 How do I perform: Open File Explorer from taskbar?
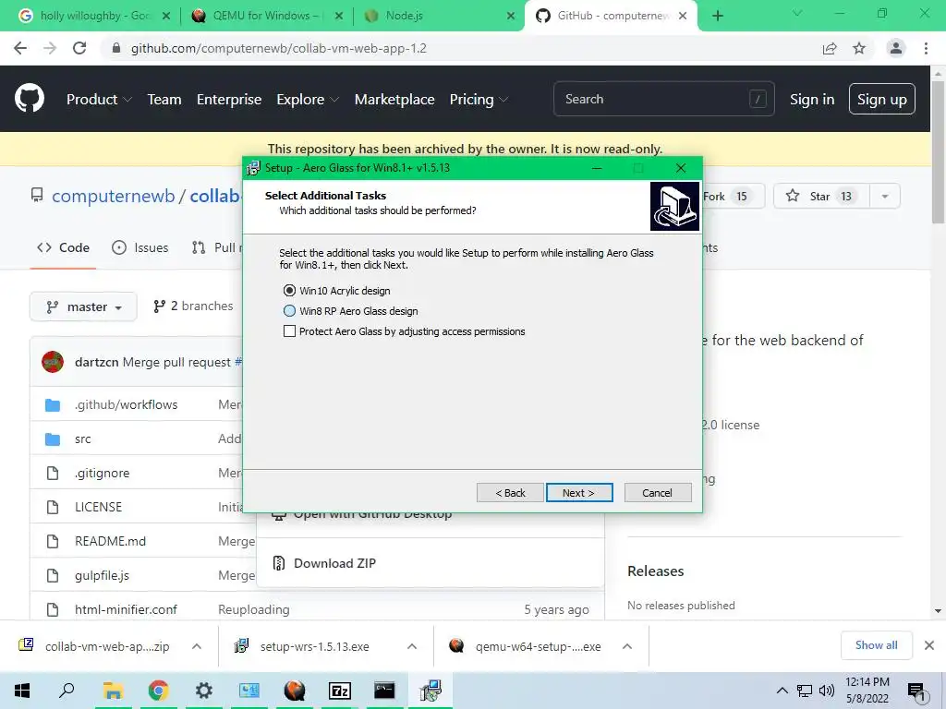tap(113, 691)
